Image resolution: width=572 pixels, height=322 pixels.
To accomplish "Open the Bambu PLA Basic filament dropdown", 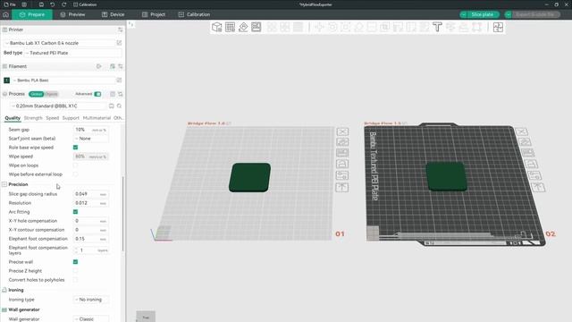I will [x=63, y=80].
